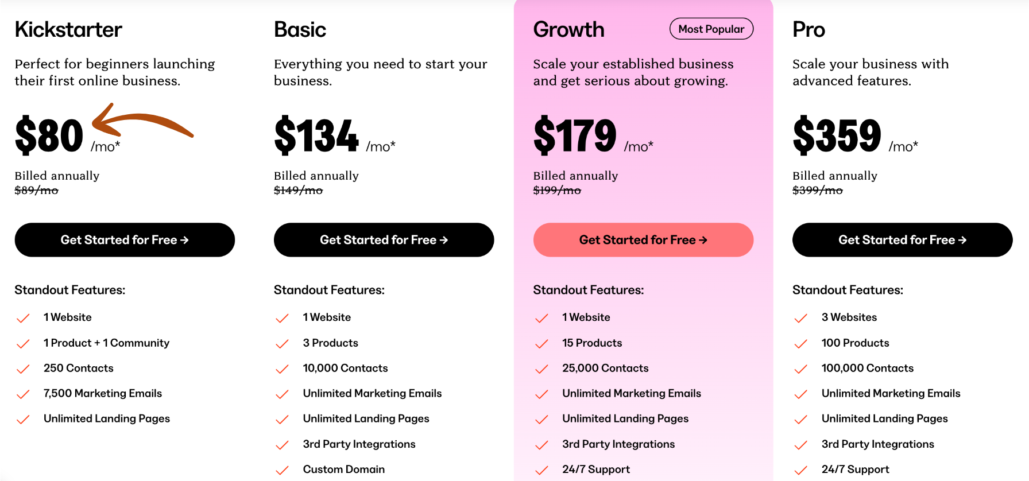Image resolution: width=1029 pixels, height=481 pixels.
Task: Click checkmark beside Growth's 15 Products
Action: click(x=541, y=344)
